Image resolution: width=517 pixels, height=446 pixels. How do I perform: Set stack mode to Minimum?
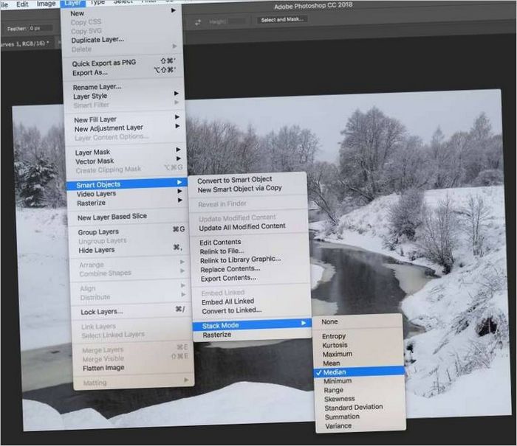(359, 381)
